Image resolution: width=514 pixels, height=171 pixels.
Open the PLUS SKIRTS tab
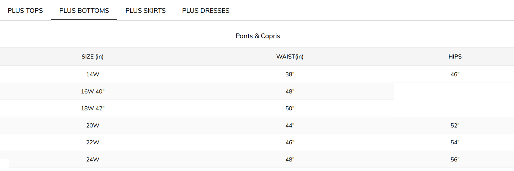pyautogui.click(x=145, y=11)
